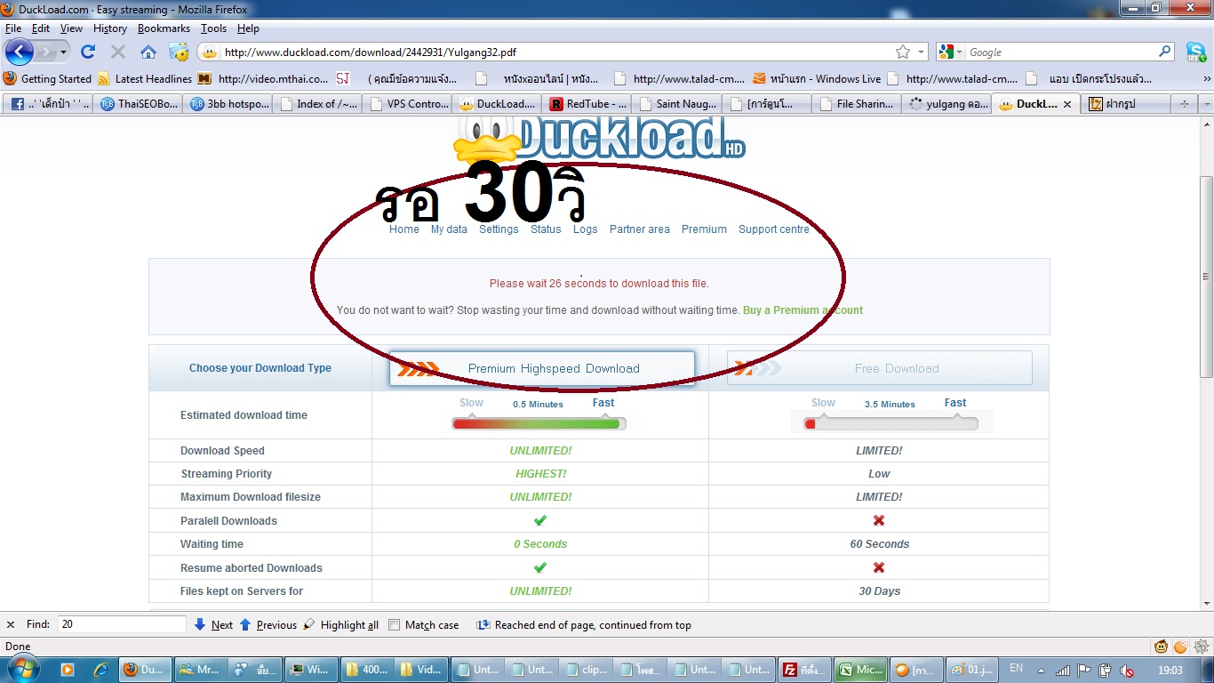Open the address bar history dropdown
The height and width of the screenshot is (683, 1214).
(922, 52)
